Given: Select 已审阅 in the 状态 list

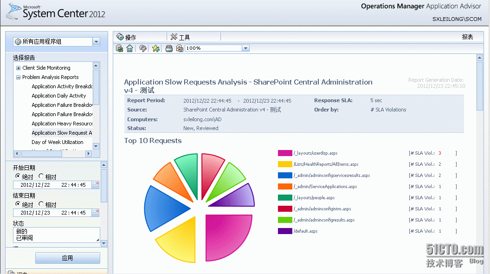Looking at the screenshot, I should pos(25,238).
